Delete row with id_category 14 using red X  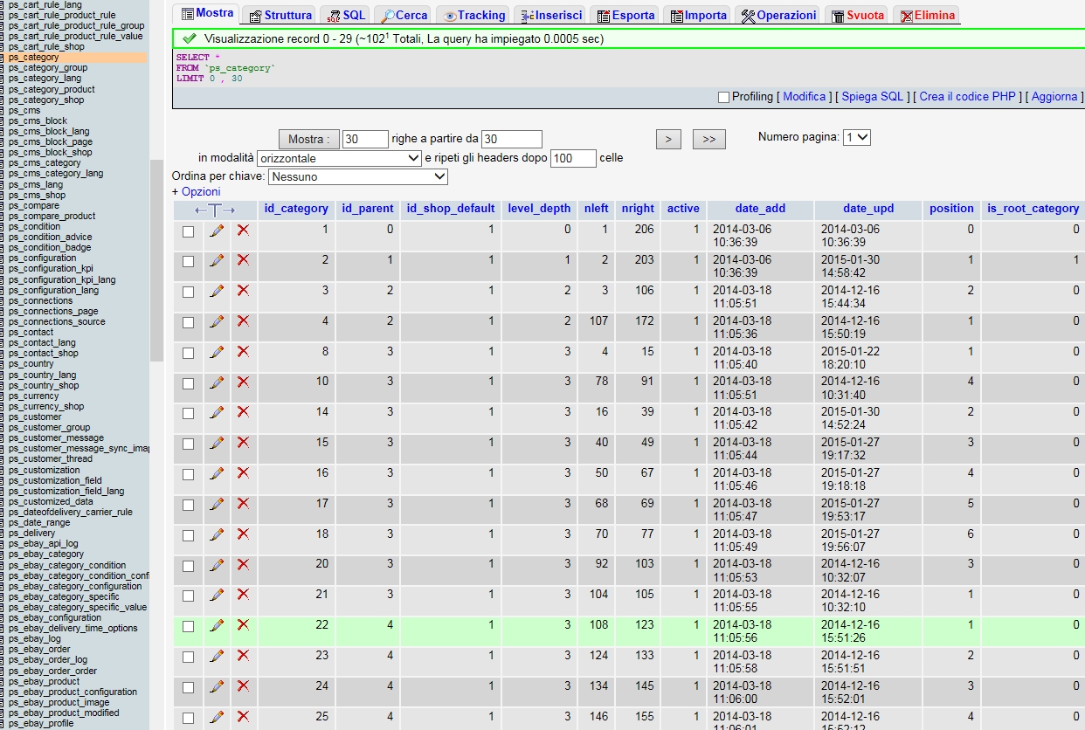tap(243, 412)
